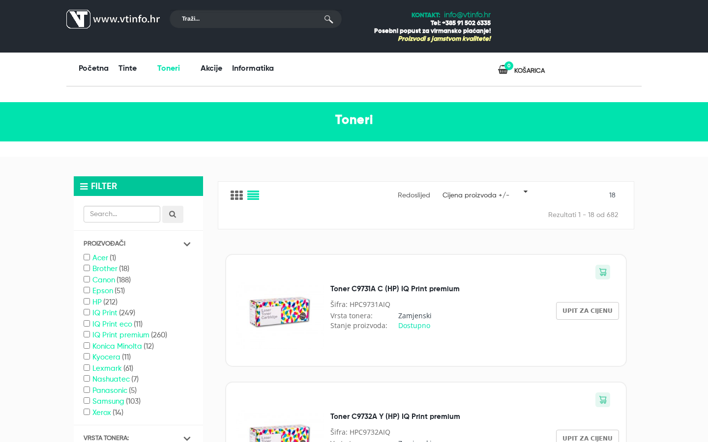Click the 'Šifra: HPC9732AIQ' code text
Image resolution: width=708 pixels, height=442 pixels.
(360, 432)
